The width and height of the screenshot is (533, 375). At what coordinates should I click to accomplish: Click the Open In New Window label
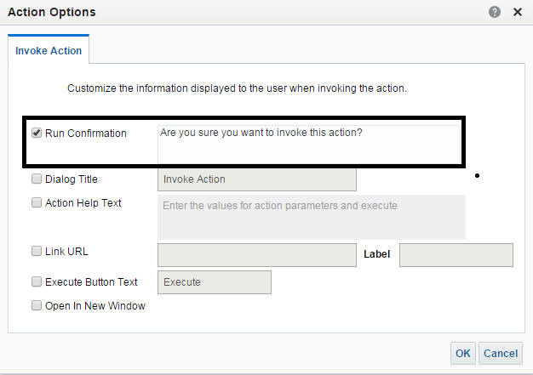(95, 306)
